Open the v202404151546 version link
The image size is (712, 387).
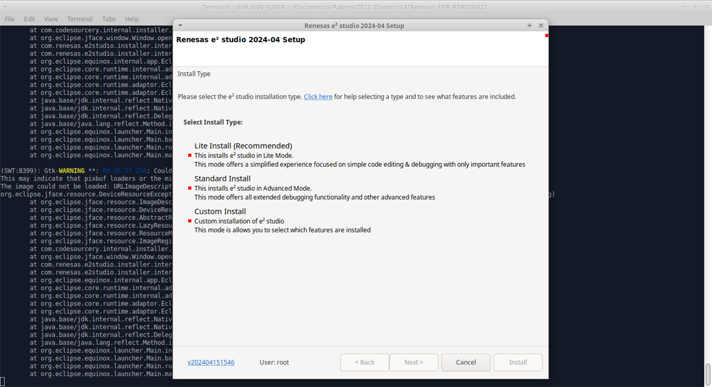click(211, 363)
